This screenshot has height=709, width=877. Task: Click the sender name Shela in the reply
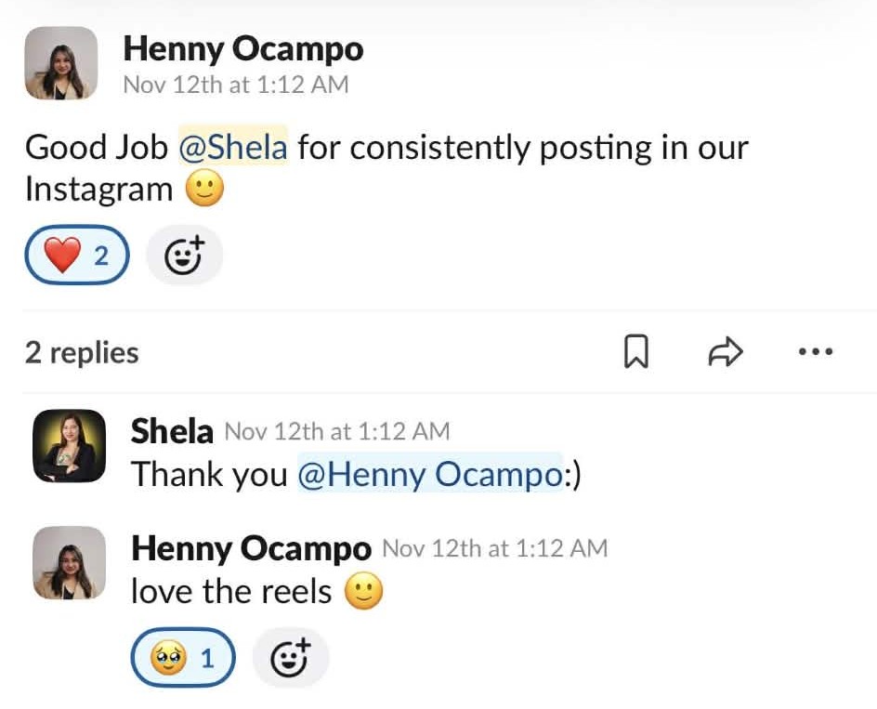[172, 431]
